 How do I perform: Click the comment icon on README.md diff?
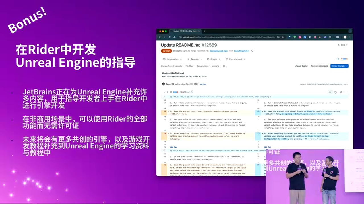pyautogui.click(x=340, y=92)
